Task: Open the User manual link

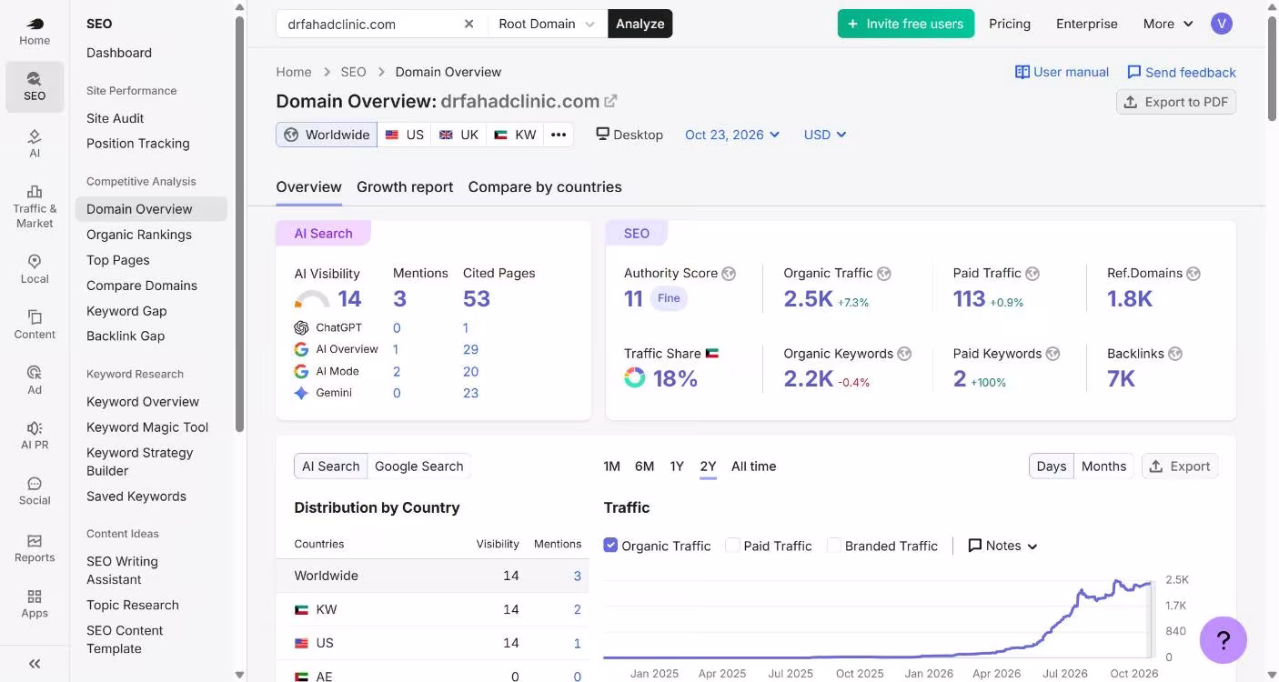Action: click(x=1062, y=72)
